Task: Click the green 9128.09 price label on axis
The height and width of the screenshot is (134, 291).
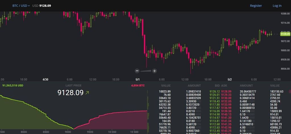Action: pos(285,34)
